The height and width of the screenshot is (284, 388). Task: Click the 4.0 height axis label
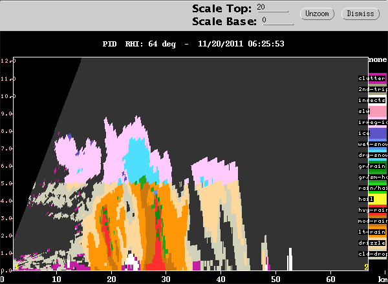point(6,201)
